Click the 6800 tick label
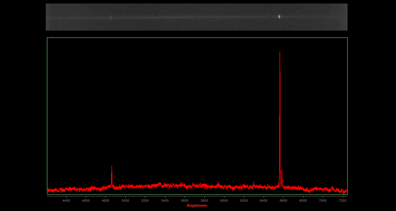 click(x=303, y=200)
